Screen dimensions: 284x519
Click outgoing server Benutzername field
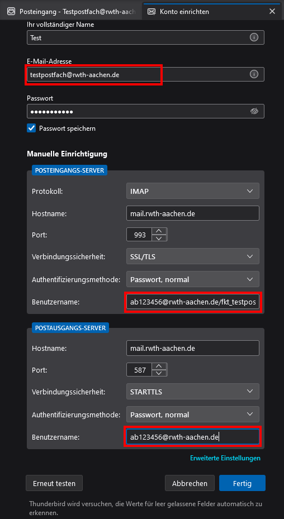[192, 437]
